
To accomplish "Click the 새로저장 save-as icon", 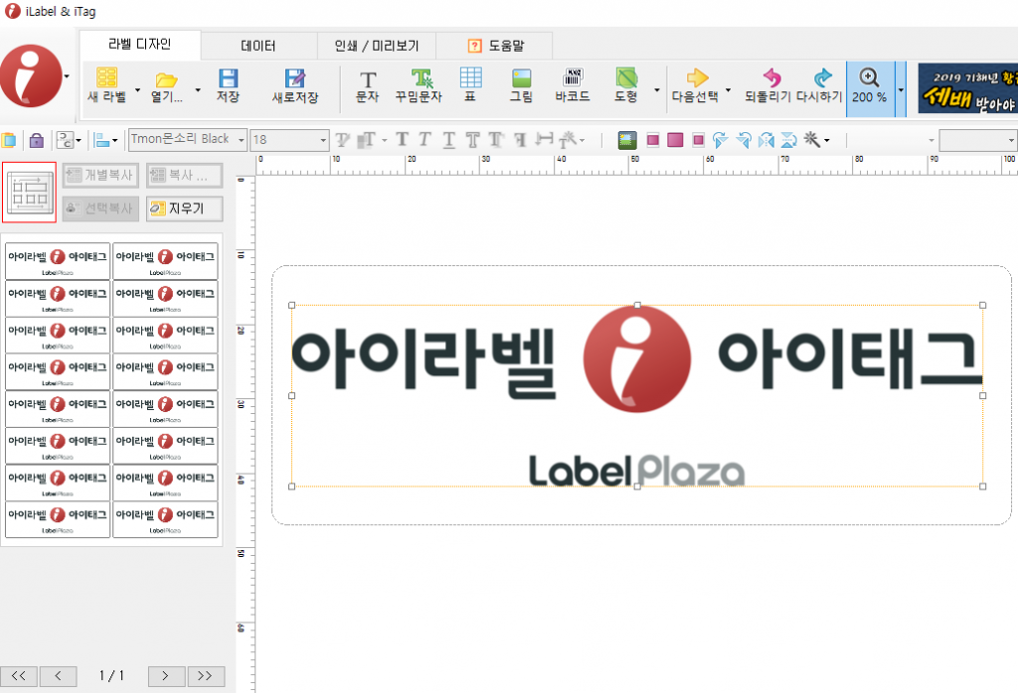I will click(294, 85).
